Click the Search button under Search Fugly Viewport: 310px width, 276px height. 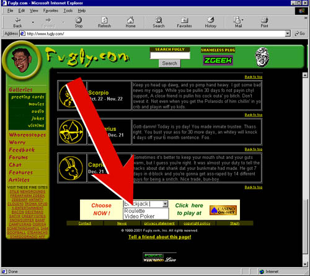169,63
